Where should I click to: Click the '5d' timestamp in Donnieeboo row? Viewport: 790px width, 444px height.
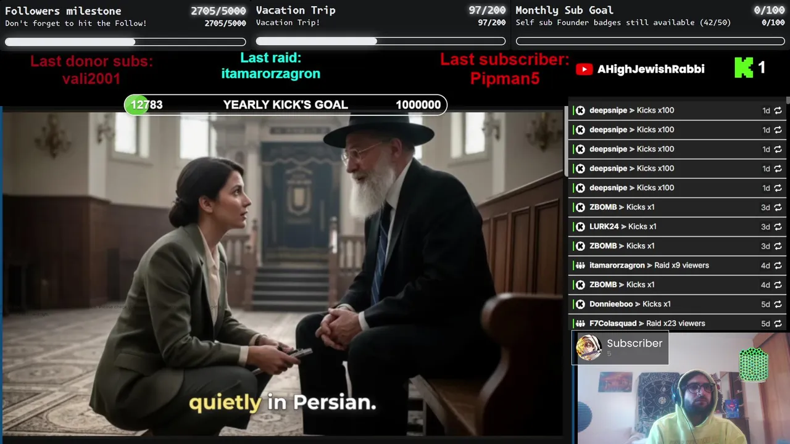click(x=765, y=304)
